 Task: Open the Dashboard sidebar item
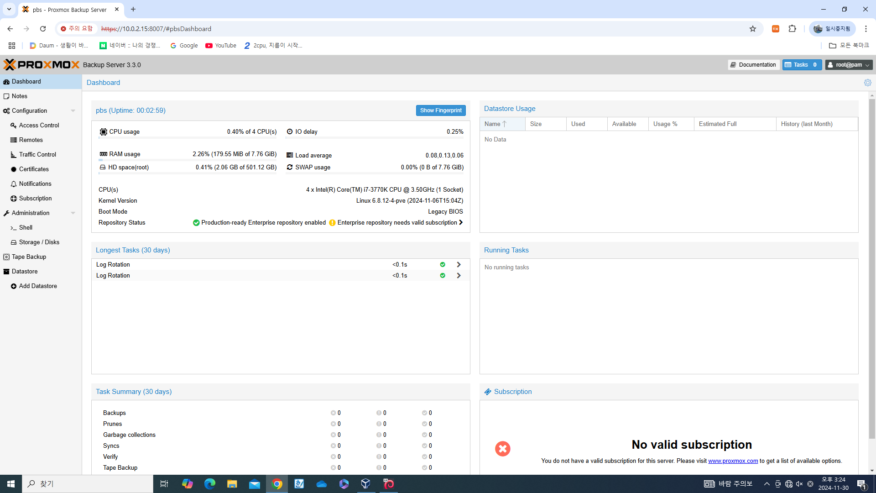[41, 82]
